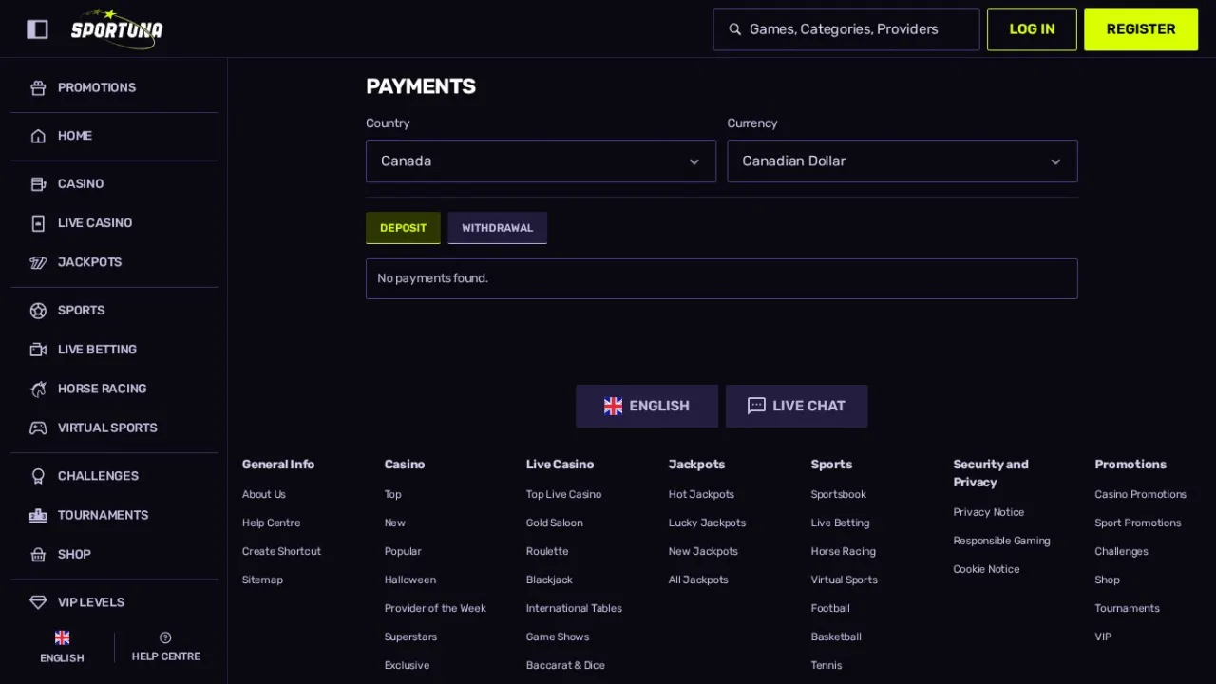Click the Jackpots icon in sidebar
Viewport: 1216px width, 684px height.
pos(38,262)
